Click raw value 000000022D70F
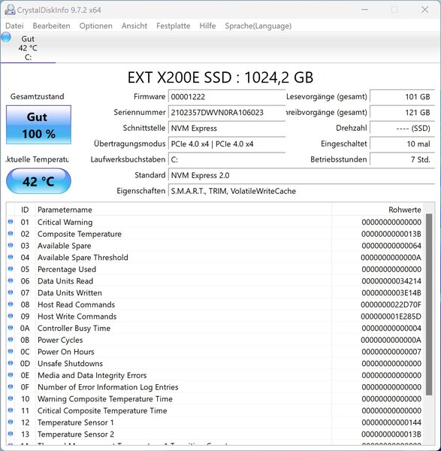Viewport: 441px width, 451px height. coord(391,304)
